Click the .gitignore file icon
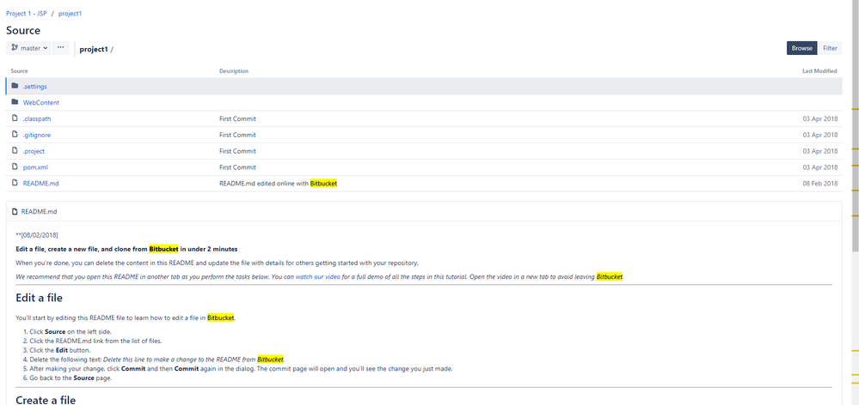Image resolution: width=859 pixels, height=405 pixels. point(15,135)
